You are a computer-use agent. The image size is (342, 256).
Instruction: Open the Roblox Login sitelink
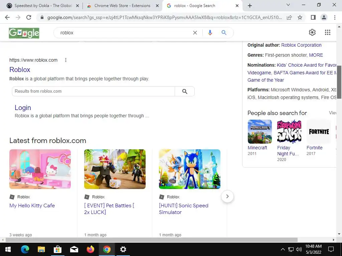click(23, 108)
